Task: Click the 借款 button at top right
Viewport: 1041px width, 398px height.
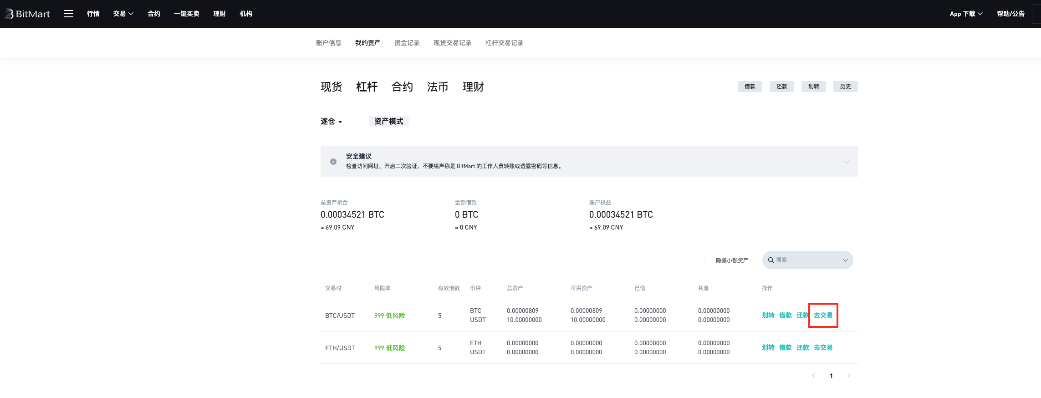Action: click(750, 87)
